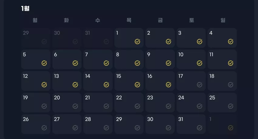Select the grayed-out December 30 cell
Image resolution: width=258 pixels, height=139 pixels.
[x=67, y=38]
